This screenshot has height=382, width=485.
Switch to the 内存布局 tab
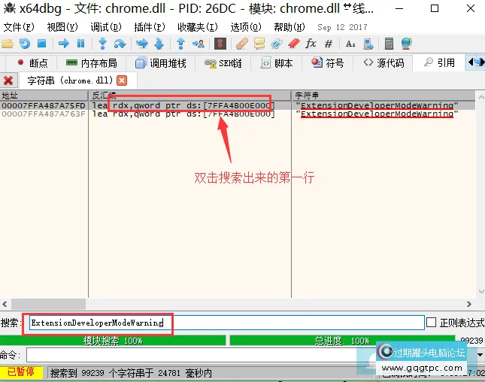(92, 63)
